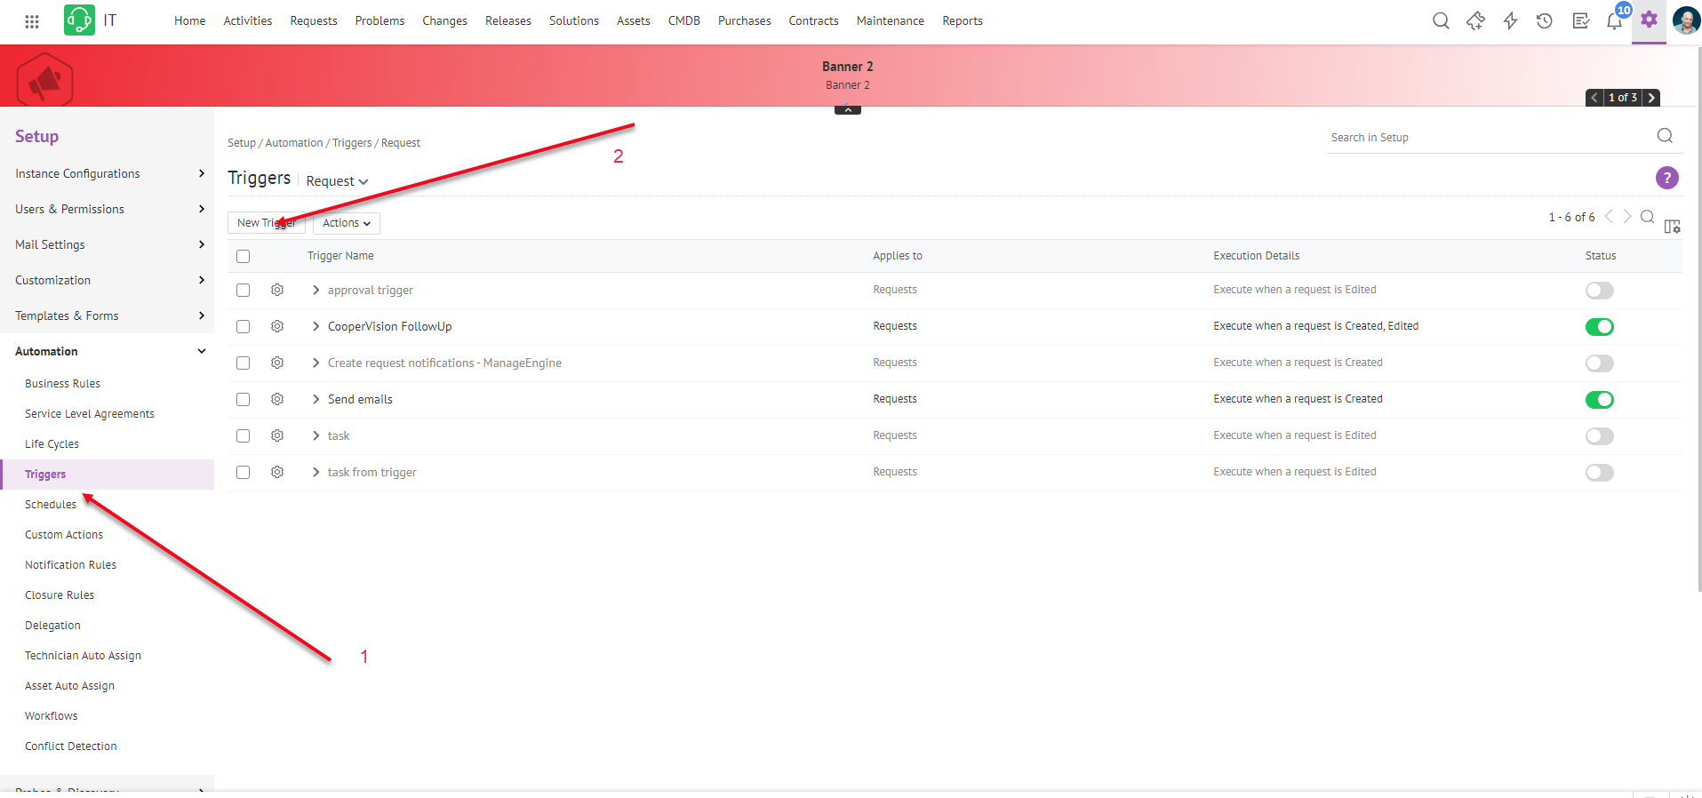The width and height of the screenshot is (1702, 798).
Task: Open the Actions dropdown button
Action: 346,223
